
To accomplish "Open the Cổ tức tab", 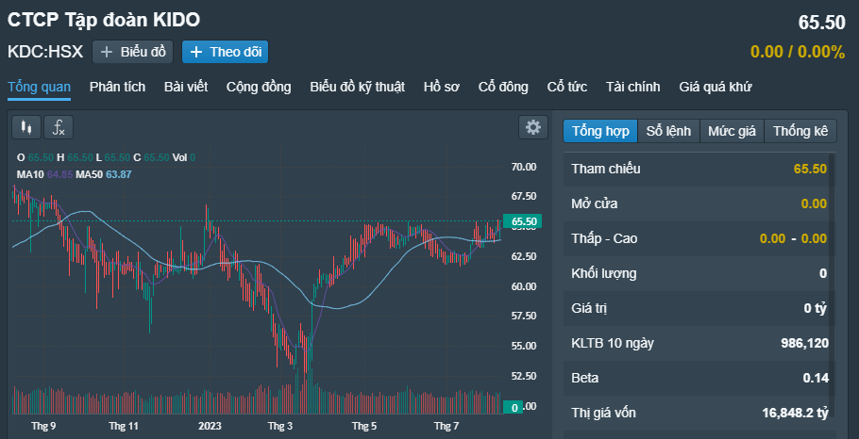I will pyautogui.click(x=567, y=87).
